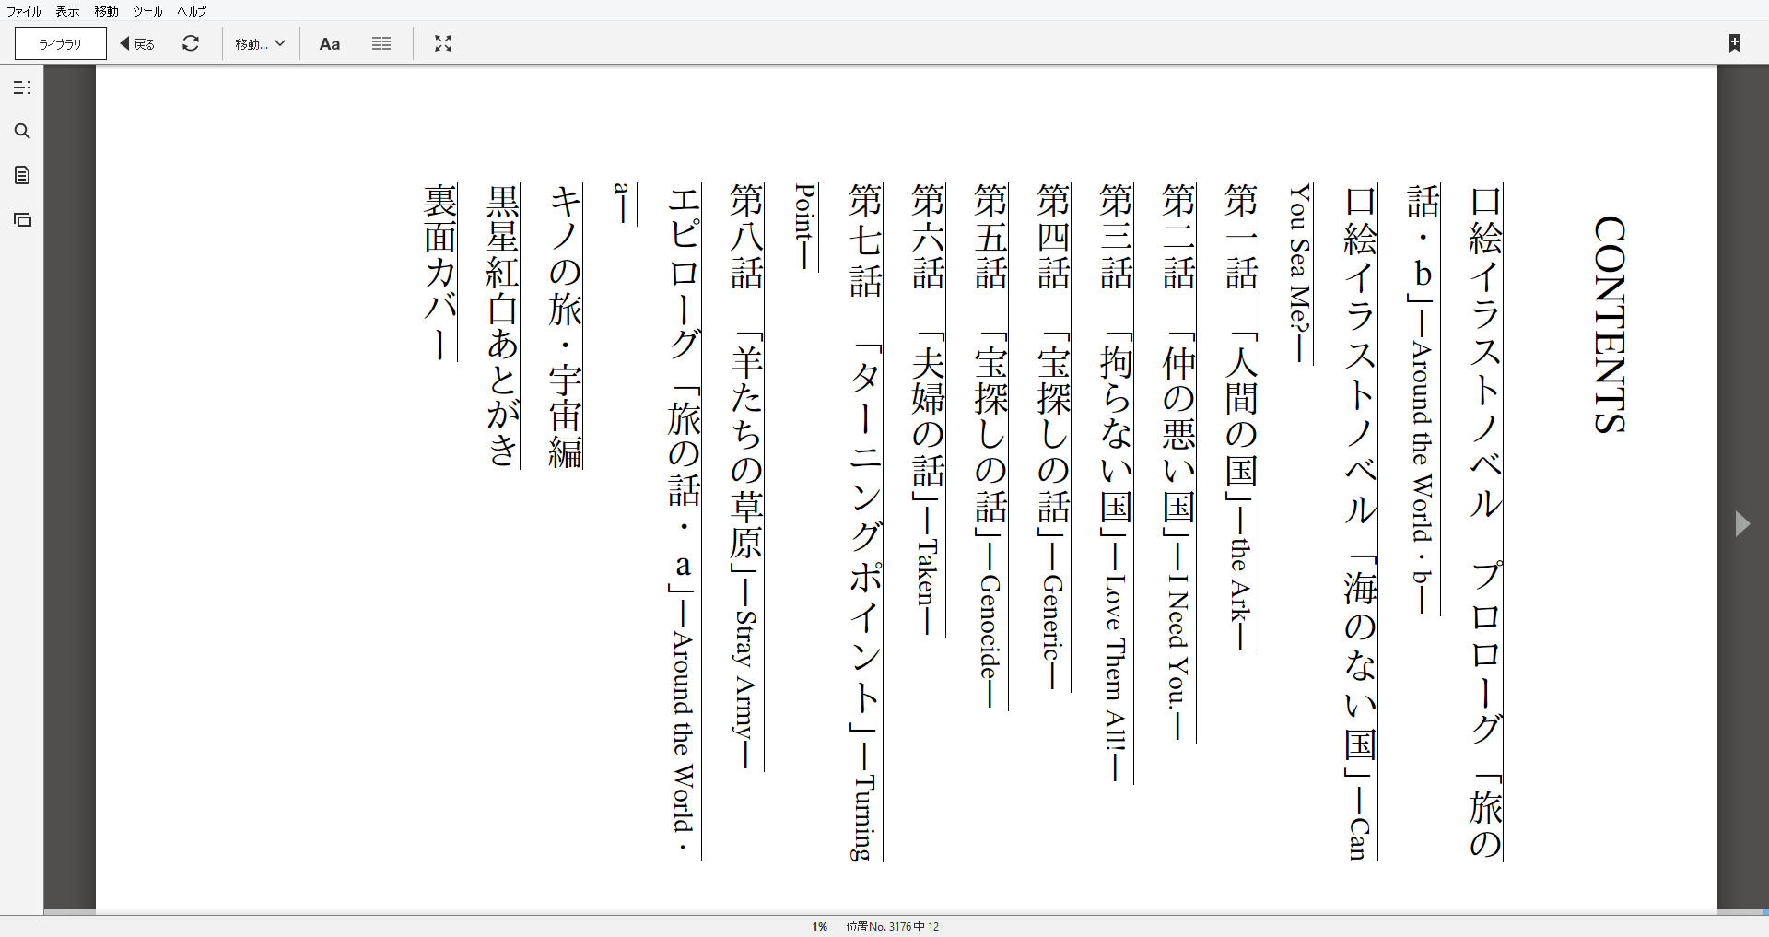Bookmark this page using the bookmark icon
The width and height of the screenshot is (1769, 937).
tap(1735, 43)
